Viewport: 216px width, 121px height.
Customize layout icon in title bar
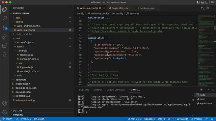(213, 2)
